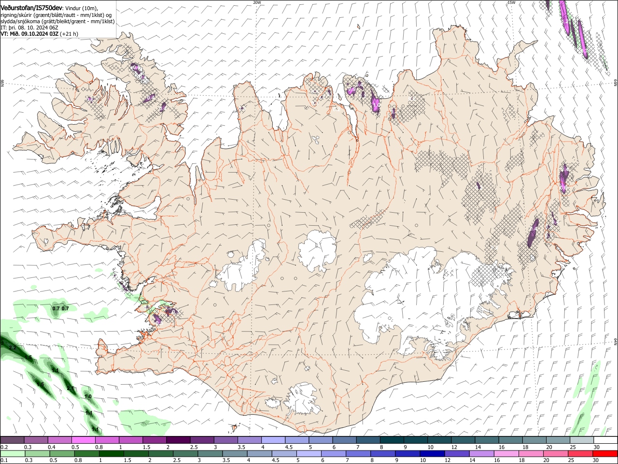Viewport: 618px width, 464px height.
Task: Pick top-row bright pink swatch 0.5–0.8
Action: point(83,440)
